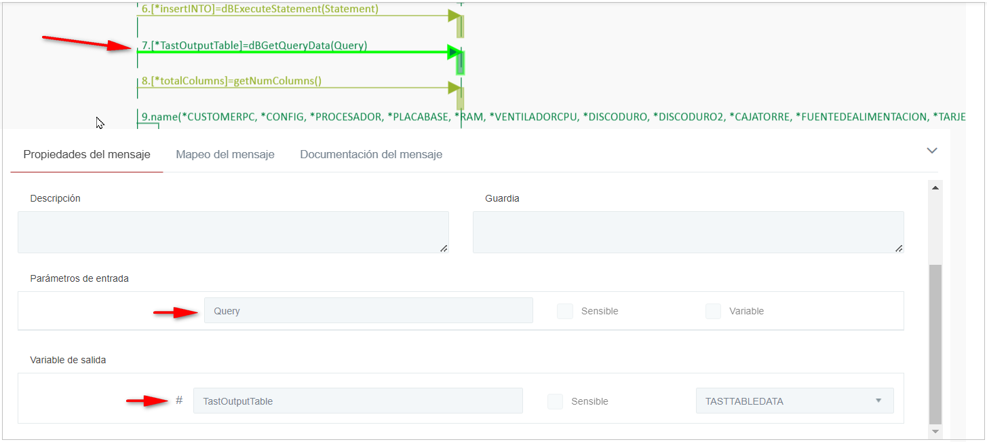Image resolution: width=987 pixels, height=442 pixels.
Task: Grab the Guardia textarea resize handle
Action: coord(899,248)
